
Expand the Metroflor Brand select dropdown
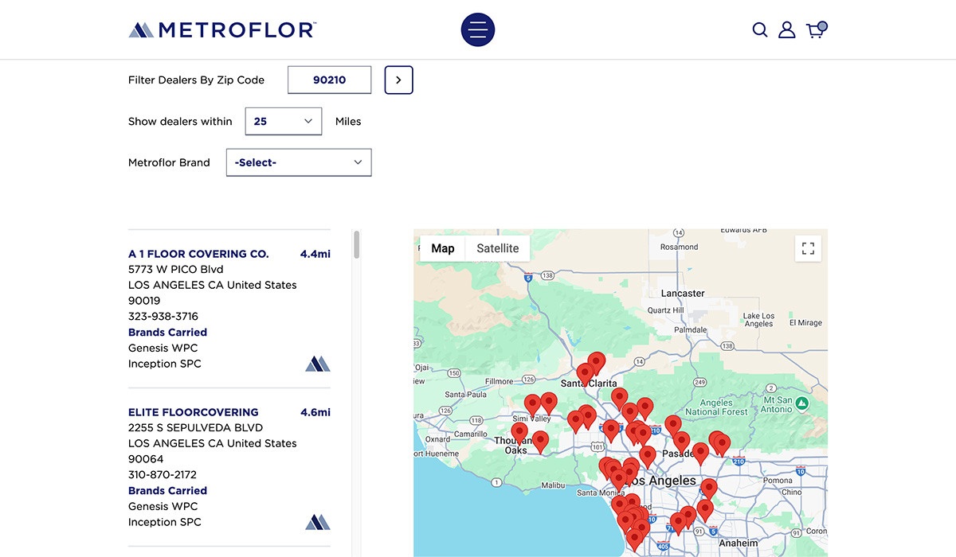(299, 162)
